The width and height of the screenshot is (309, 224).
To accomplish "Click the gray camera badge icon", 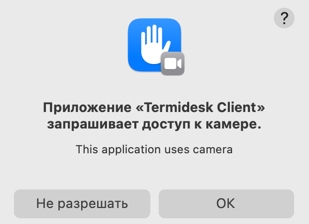I will (x=173, y=63).
